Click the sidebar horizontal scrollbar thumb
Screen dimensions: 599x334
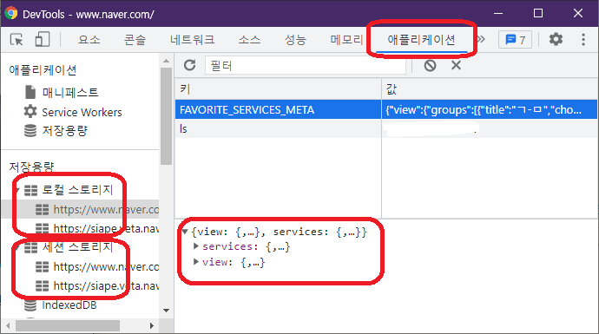[68, 325]
